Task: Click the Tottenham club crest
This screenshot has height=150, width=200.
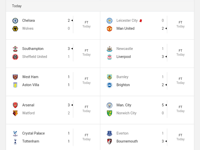Action: point(15,141)
